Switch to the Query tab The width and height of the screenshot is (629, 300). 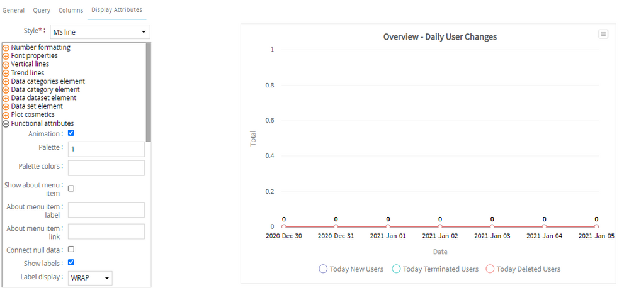click(x=42, y=11)
